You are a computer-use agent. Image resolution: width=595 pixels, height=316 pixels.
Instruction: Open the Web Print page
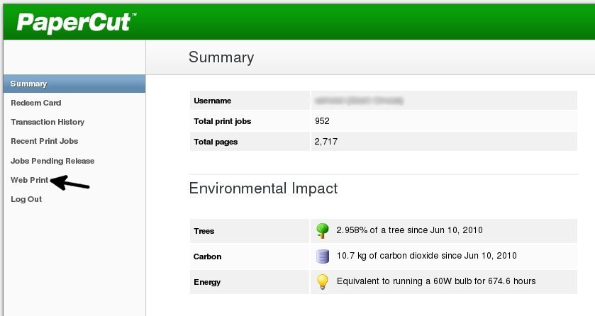30,180
